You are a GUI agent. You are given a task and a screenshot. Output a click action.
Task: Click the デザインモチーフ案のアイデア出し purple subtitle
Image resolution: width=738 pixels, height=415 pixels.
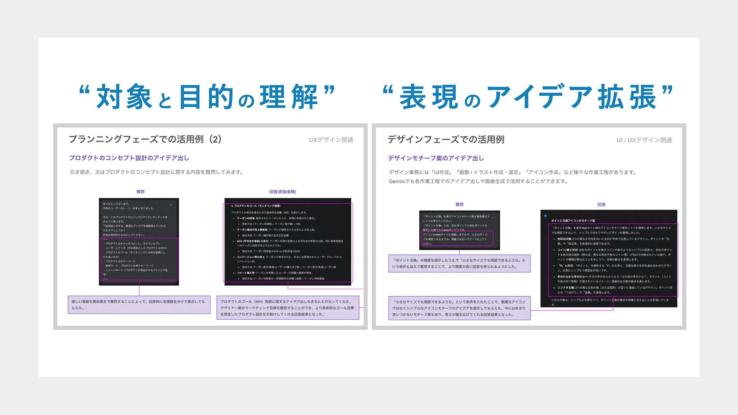[x=436, y=158]
